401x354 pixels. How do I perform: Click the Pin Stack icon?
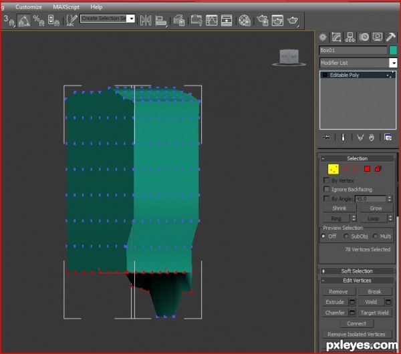326,138
